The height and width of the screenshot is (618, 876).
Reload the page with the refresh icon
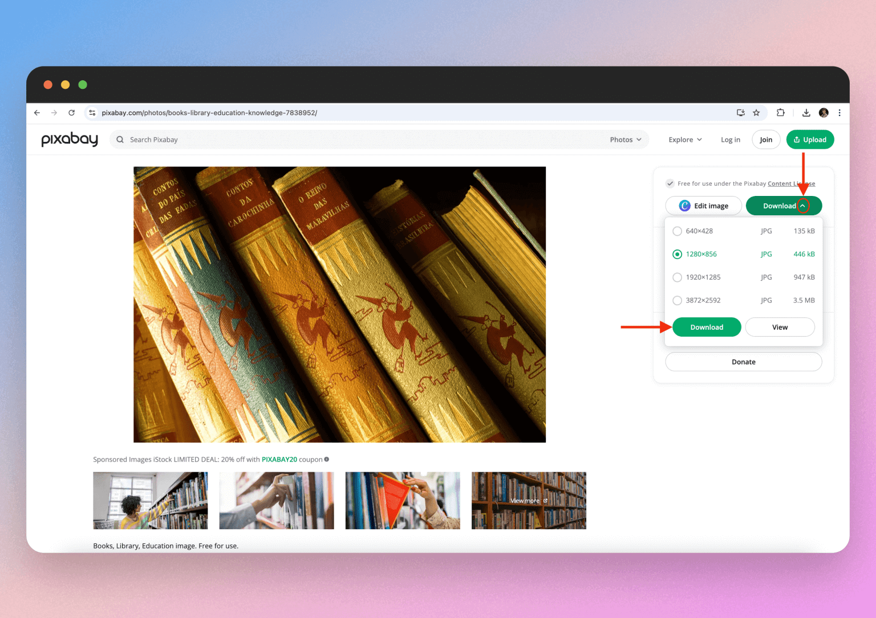[72, 113]
